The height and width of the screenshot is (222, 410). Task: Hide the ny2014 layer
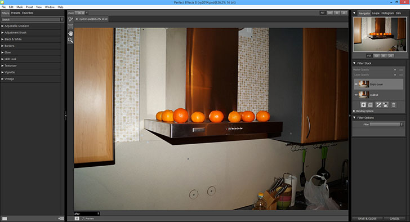[x=355, y=95]
